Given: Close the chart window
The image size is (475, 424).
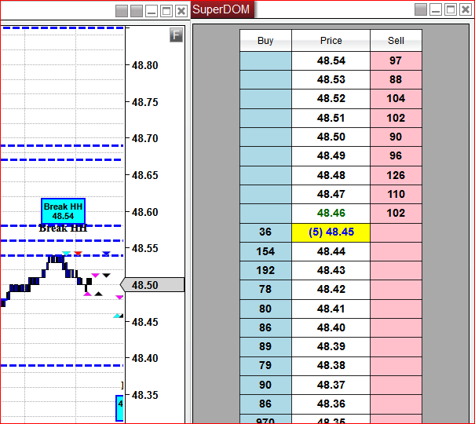Looking at the screenshot, I should point(181,11).
